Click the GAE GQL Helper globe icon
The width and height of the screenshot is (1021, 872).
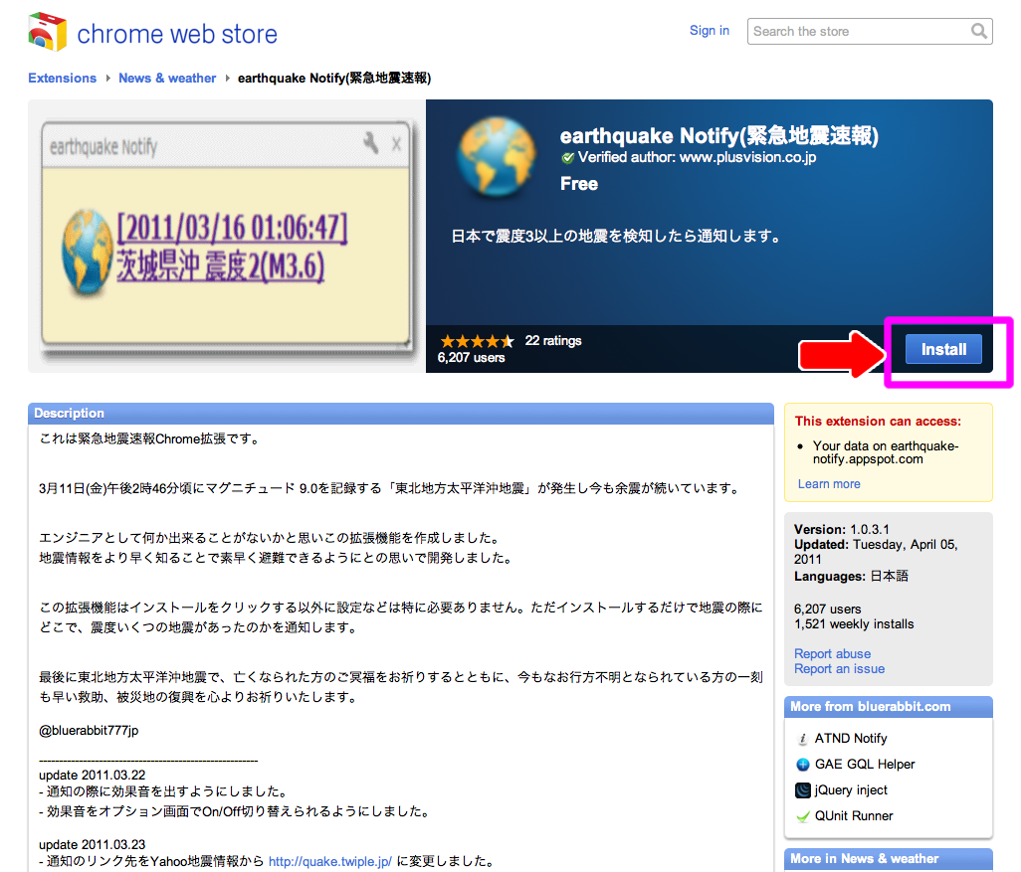point(803,765)
